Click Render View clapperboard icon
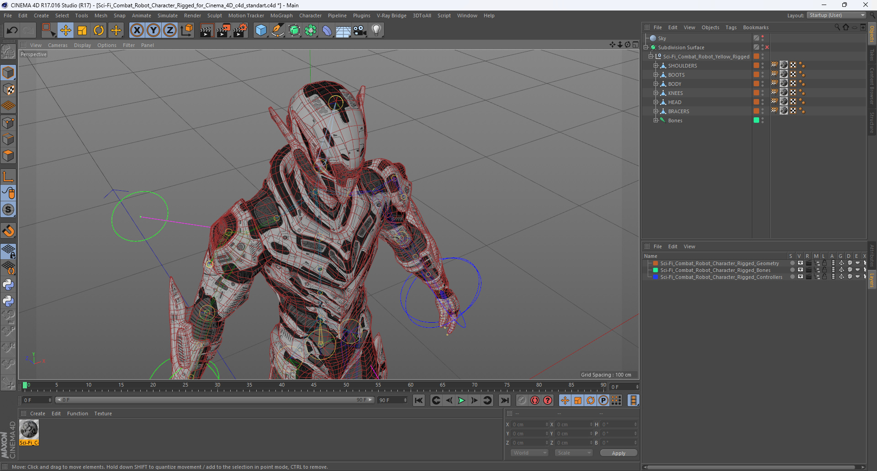This screenshot has width=877, height=471. pos(206,31)
